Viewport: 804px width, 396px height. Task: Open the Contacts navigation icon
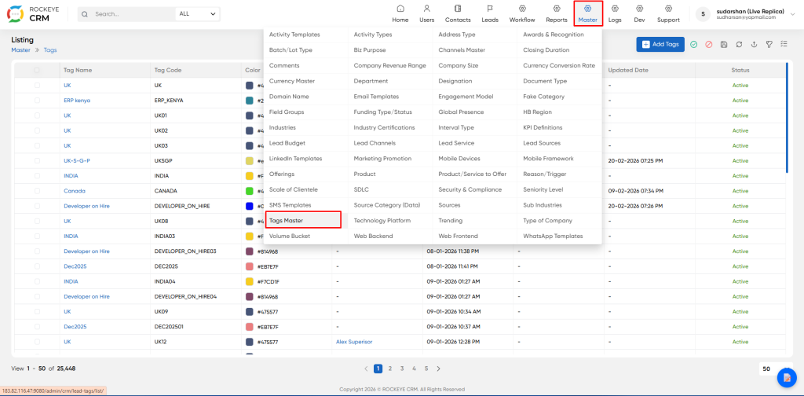tap(458, 9)
